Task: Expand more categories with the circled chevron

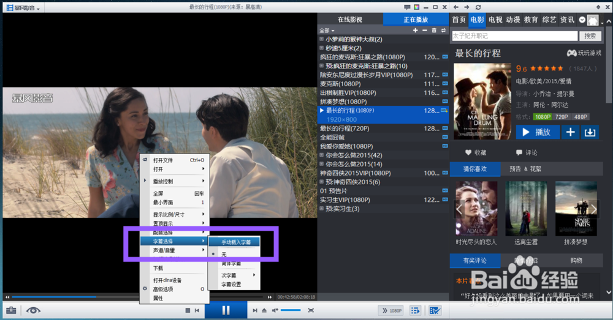Action: point(582,20)
